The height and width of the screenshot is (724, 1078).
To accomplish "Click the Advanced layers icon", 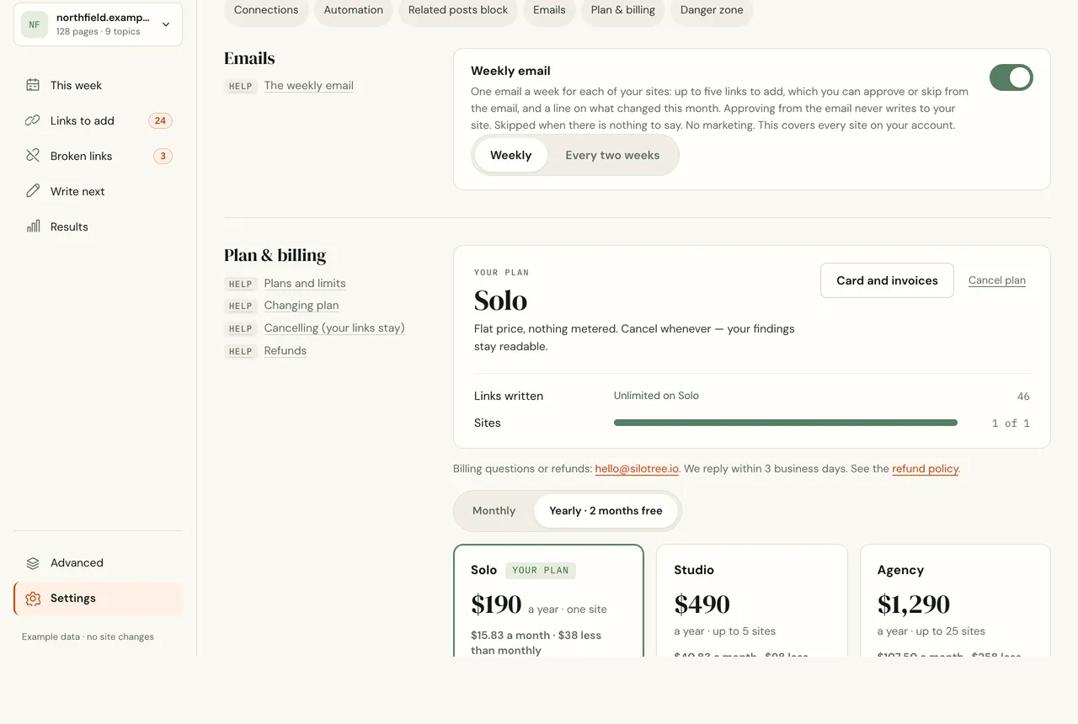I will pyautogui.click(x=33, y=563).
